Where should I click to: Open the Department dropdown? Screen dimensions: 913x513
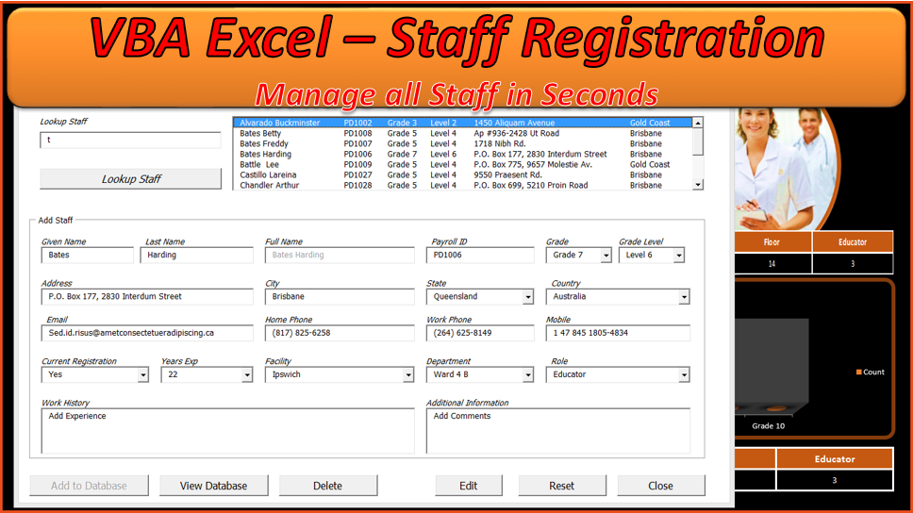coord(528,375)
